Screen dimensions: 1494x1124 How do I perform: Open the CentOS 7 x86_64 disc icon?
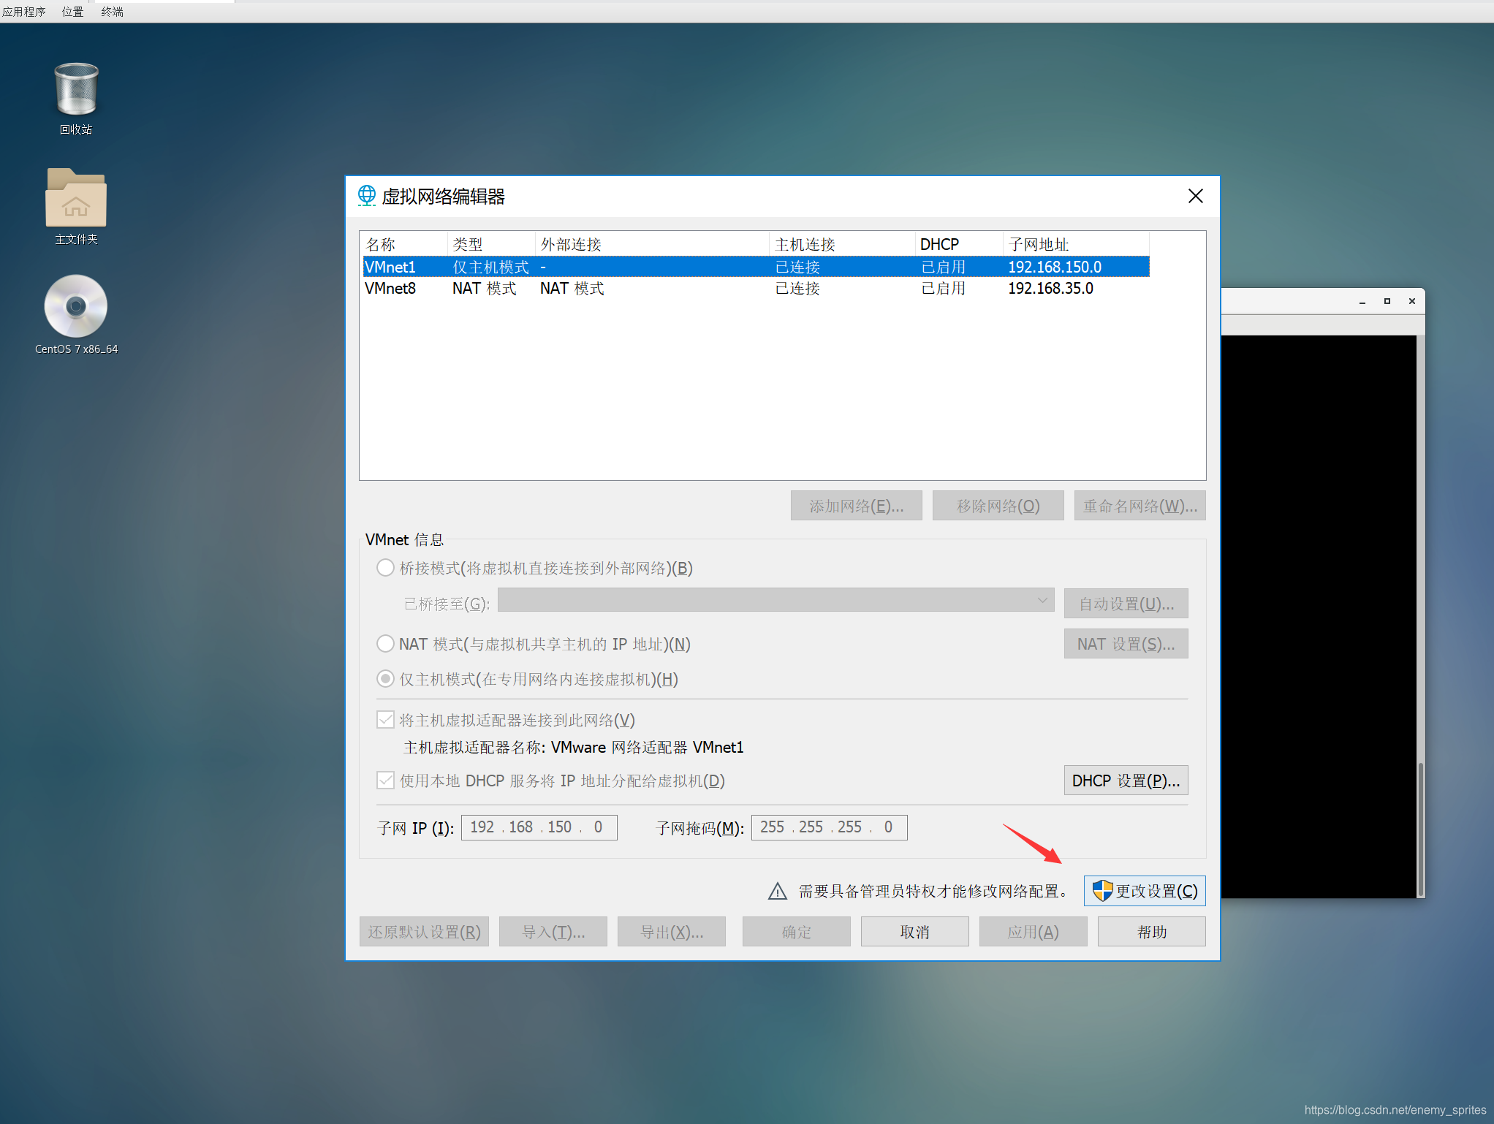pos(76,306)
